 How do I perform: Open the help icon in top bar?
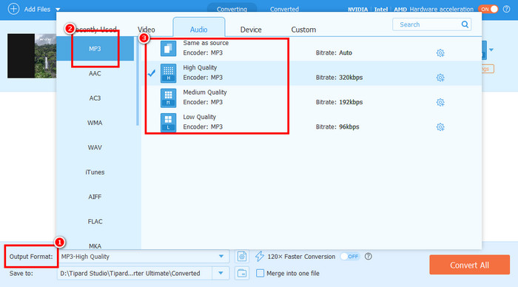point(506,10)
